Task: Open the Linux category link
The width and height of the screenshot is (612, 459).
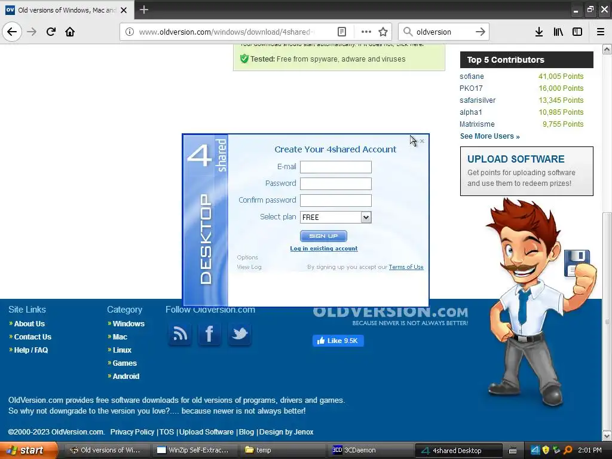Action: [122, 350]
